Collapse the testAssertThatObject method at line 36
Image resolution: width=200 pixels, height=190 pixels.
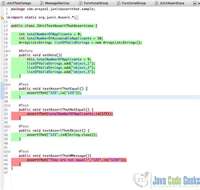(9, 126)
